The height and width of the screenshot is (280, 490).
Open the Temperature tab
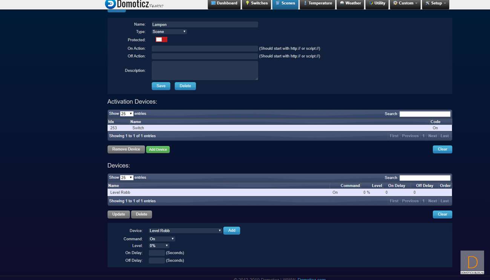pyautogui.click(x=317, y=4)
